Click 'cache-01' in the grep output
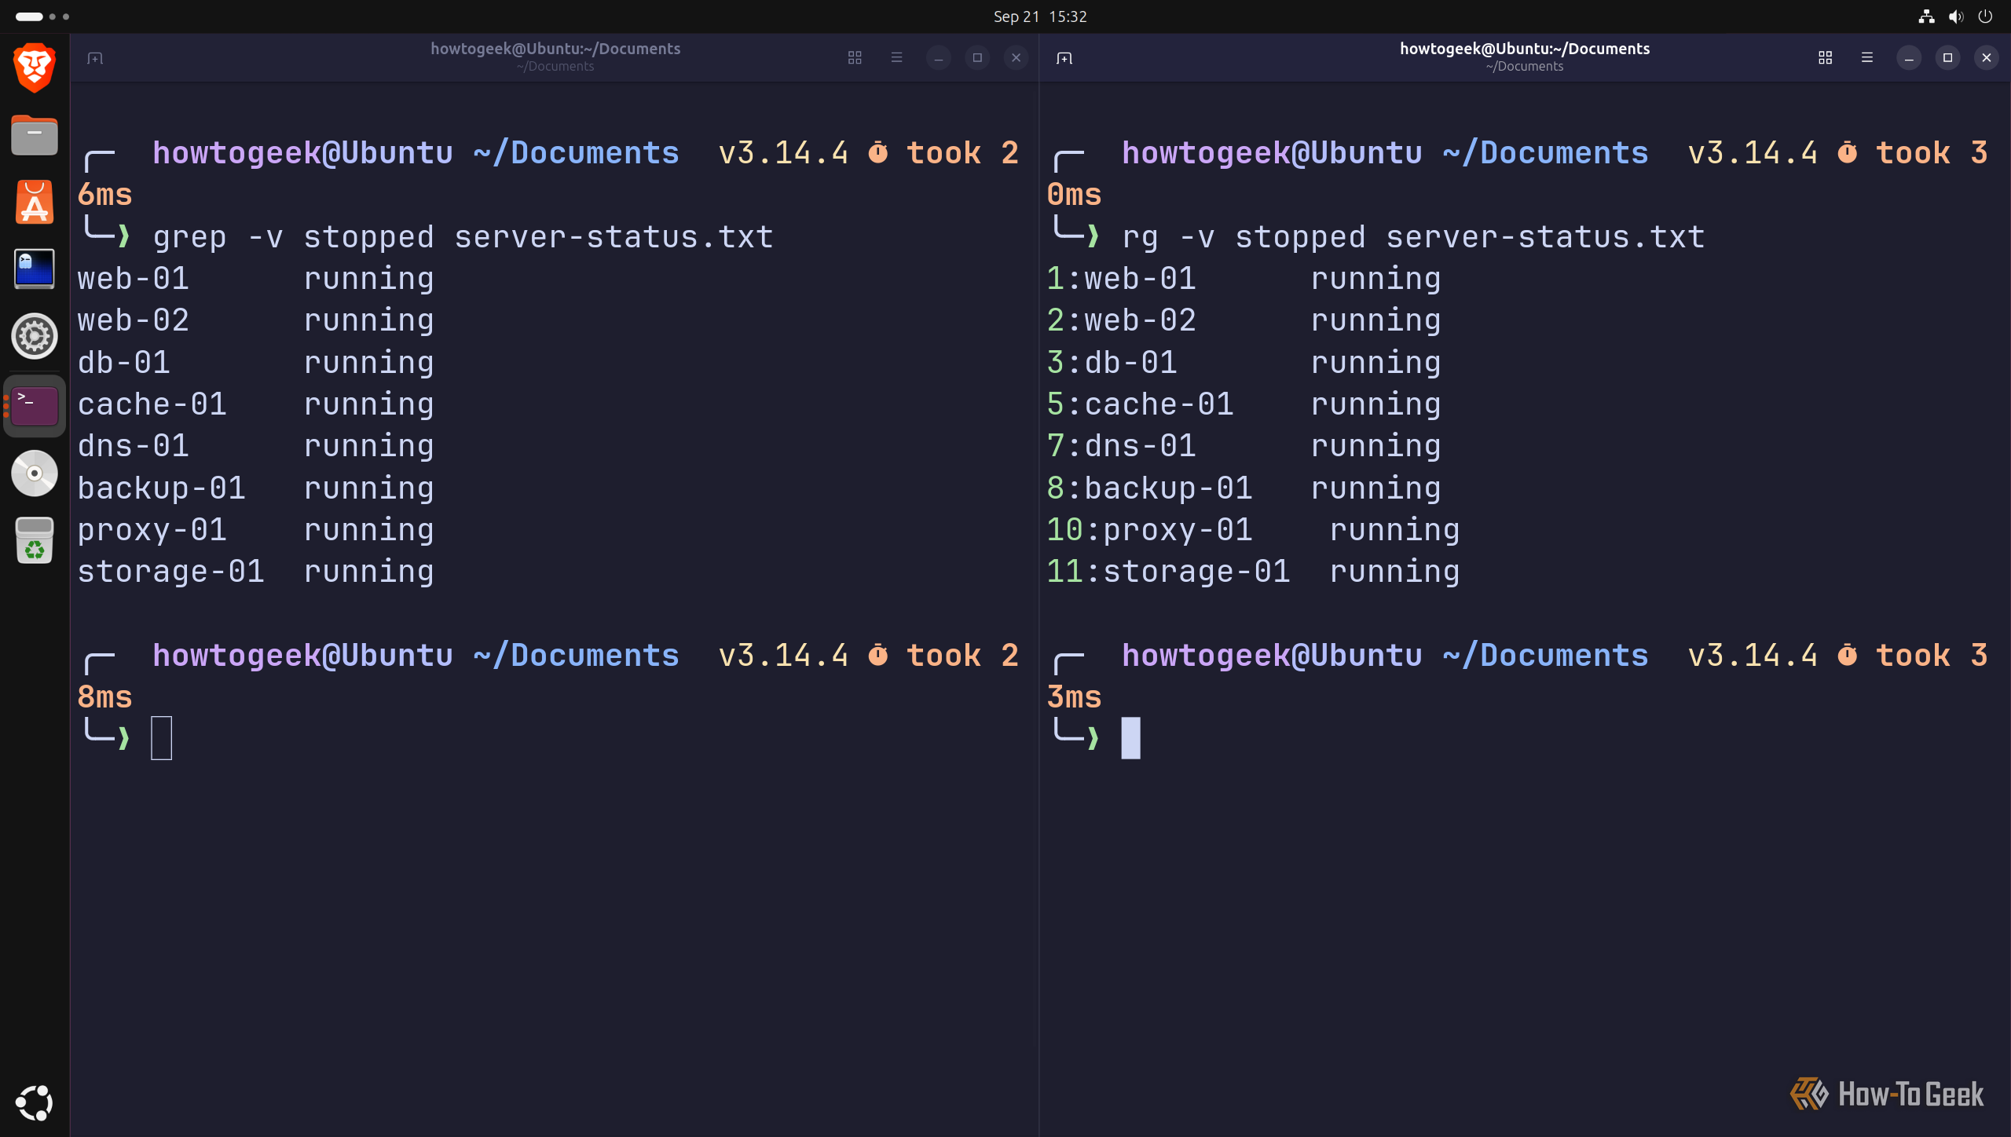Viewport: 2011px width, 1137px height. tap(152, 404)
